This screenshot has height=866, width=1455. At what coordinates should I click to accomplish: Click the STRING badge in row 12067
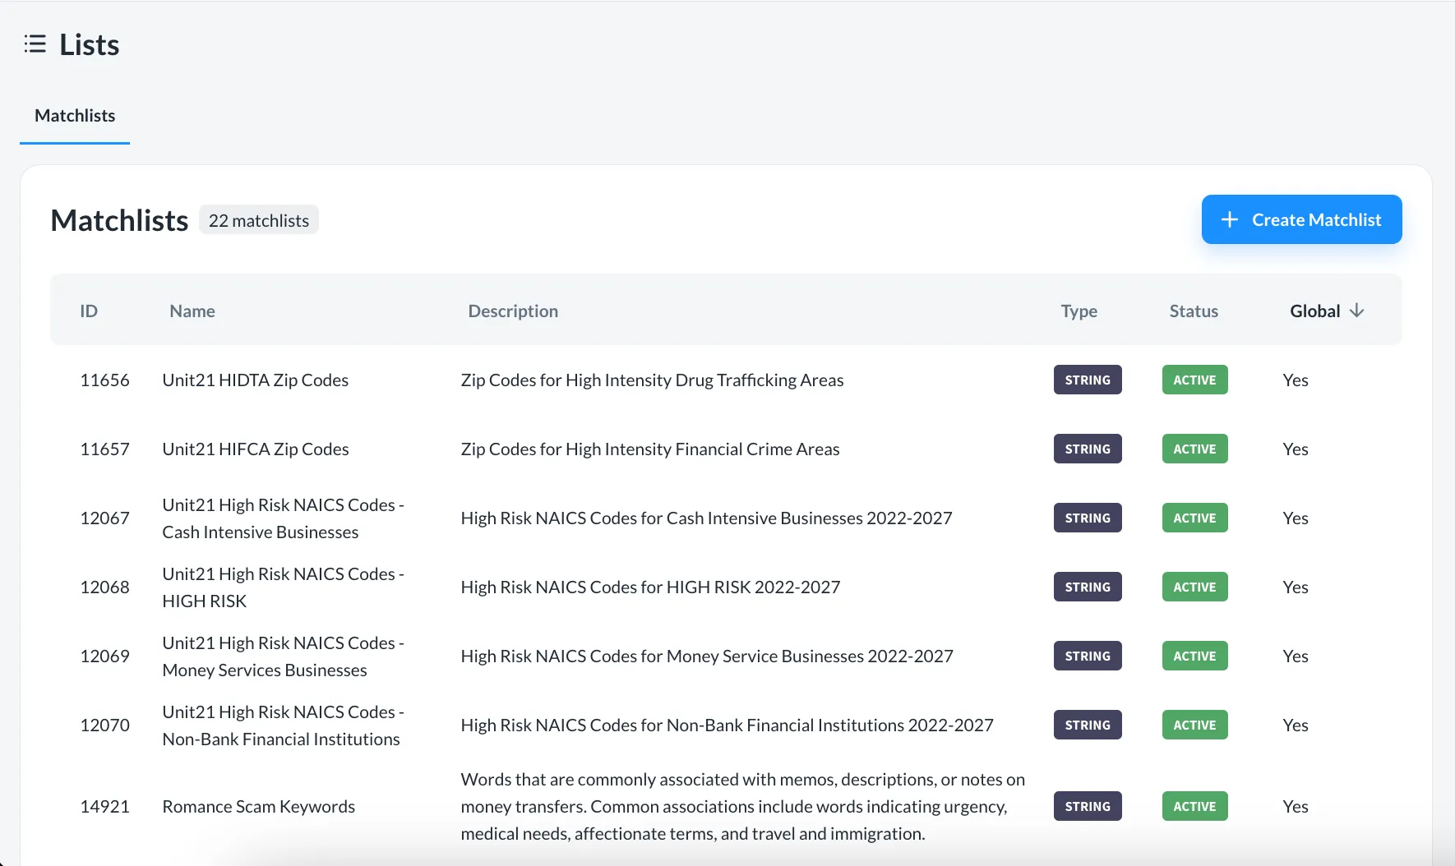[x=1088, y=518]
